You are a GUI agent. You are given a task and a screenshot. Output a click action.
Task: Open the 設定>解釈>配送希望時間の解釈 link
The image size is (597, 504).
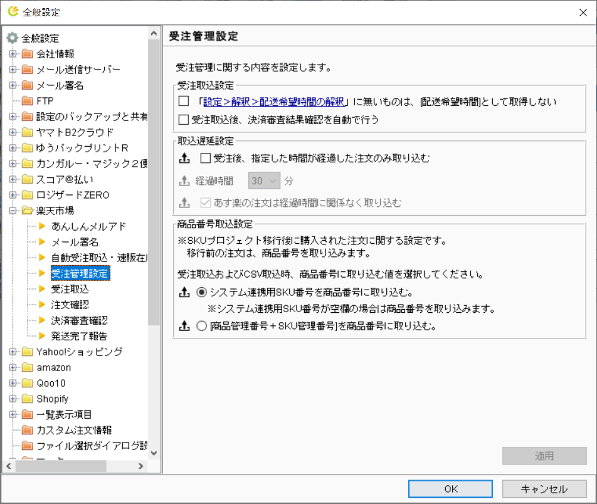[274, 102]
